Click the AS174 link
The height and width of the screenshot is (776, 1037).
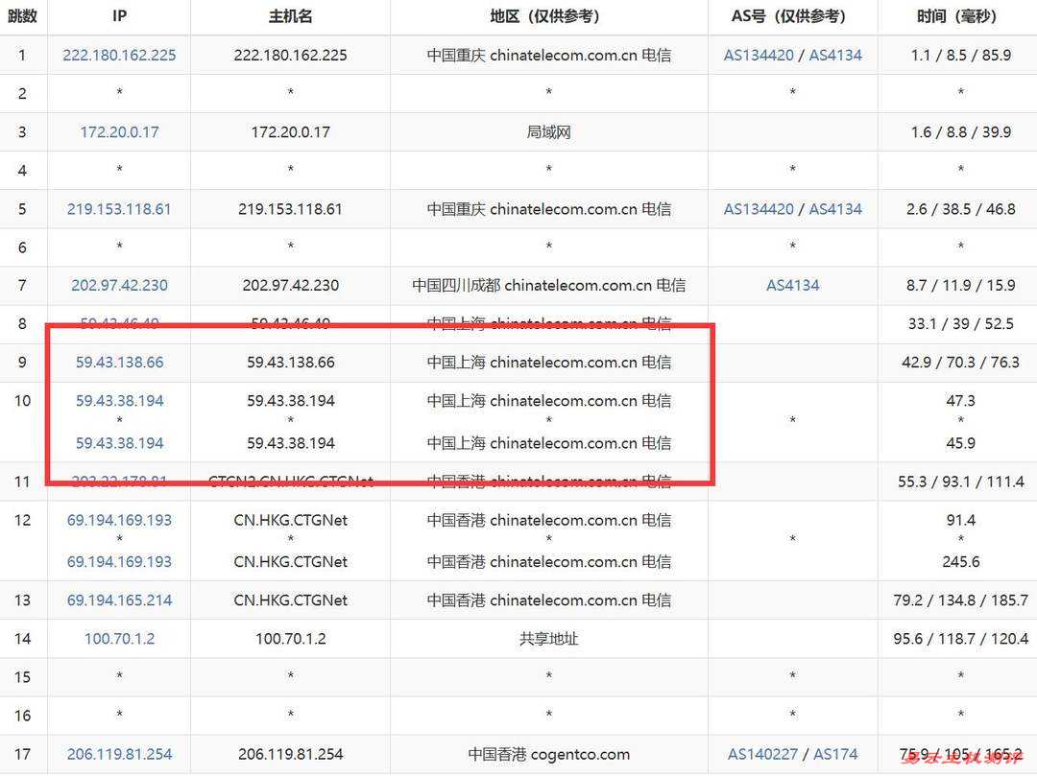click(835, 754)
